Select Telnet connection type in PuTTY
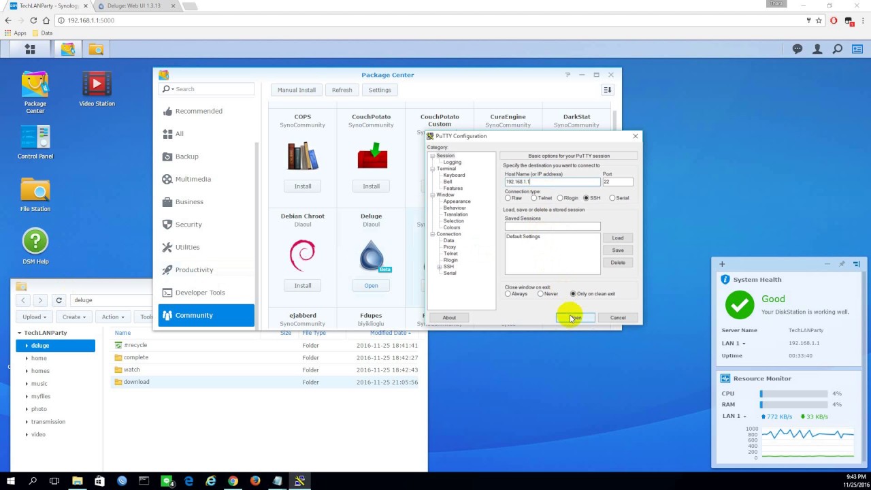 click(534, 198)
